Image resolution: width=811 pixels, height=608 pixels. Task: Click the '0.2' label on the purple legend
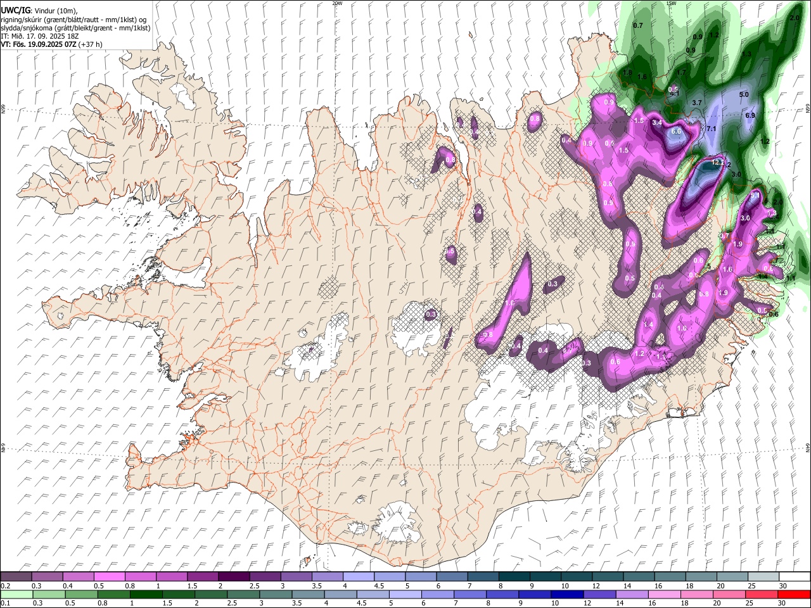pyautogui.click(x=5, y=586)
